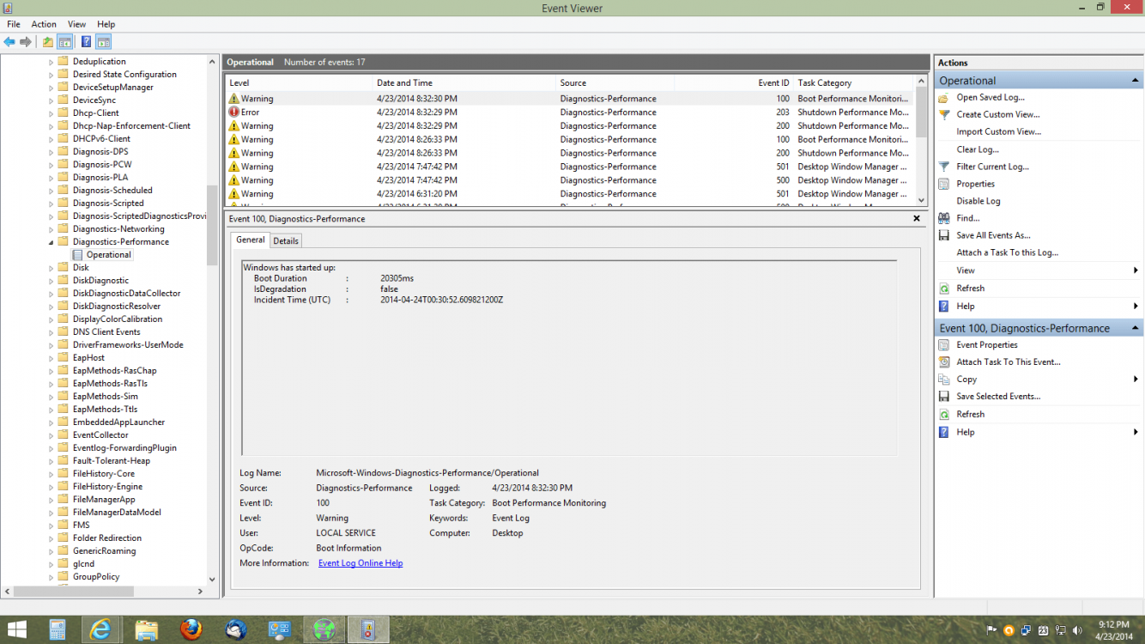Open Firefox from the taskbar
This screenshot has width=1145, height=644.
pos(191,629)
